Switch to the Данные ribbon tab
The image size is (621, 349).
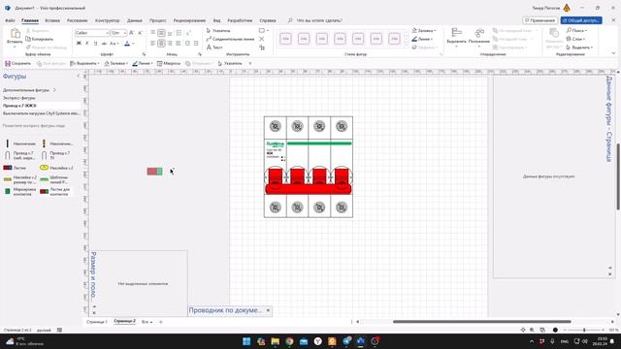pyautogui.click(x=135, y=20)
